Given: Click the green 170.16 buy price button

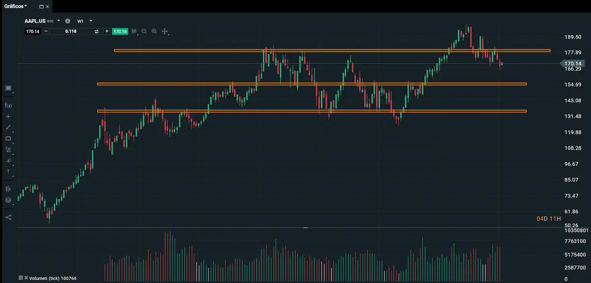Looking at the screenshot, I should click(x=120, y=31).
